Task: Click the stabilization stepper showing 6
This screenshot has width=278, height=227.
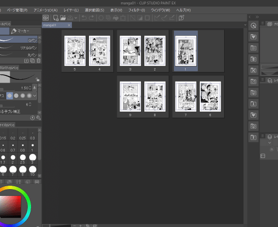Action: 30,105
